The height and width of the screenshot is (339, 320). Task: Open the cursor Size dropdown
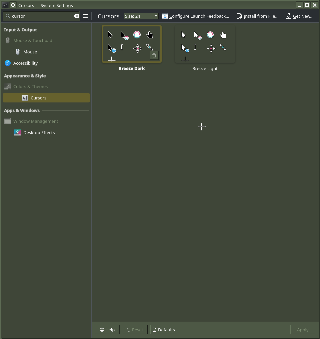click(156, 16)
